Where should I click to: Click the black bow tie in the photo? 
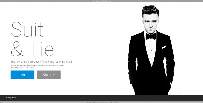151,36
